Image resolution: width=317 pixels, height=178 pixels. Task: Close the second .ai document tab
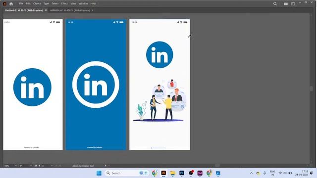(x=93, y=10)
